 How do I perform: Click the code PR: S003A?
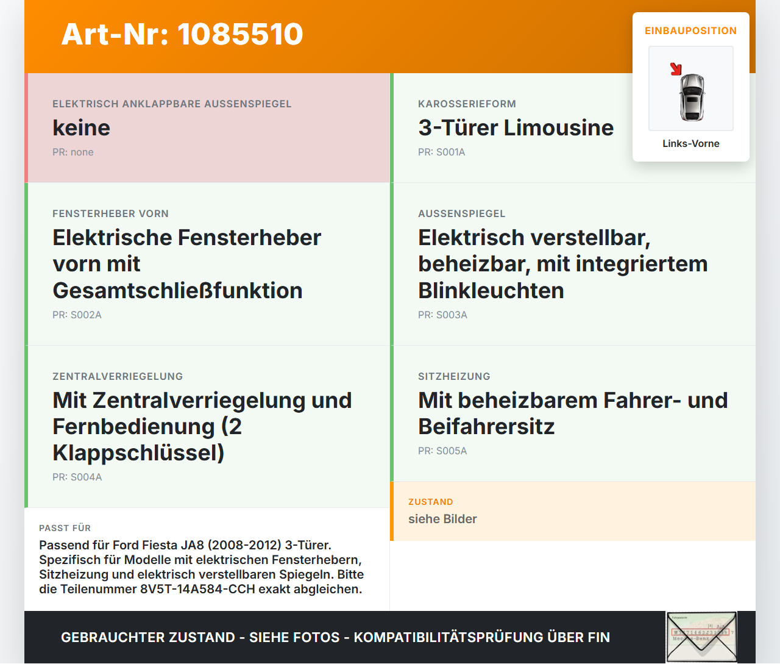point(442,315)
